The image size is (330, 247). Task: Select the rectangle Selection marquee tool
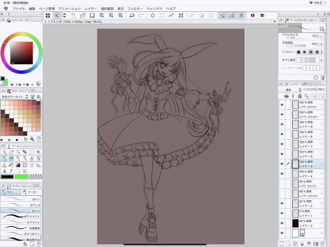pyautogui.click(x=31, y=152)
